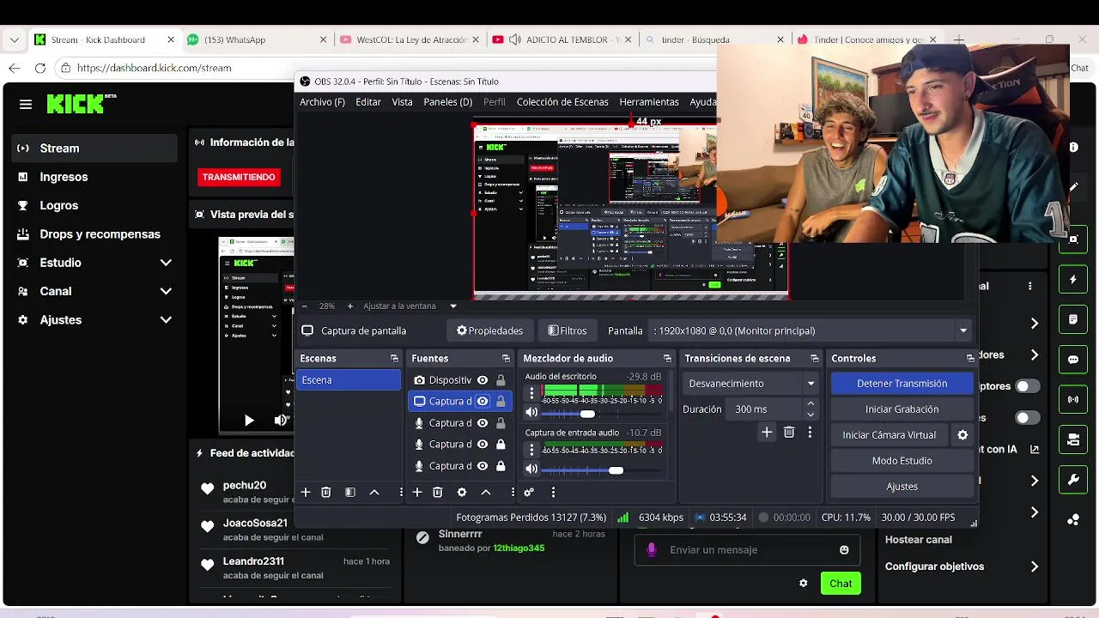Toggle the switch beside 'ptores' label
The height and width of the screenshot is (618, 1099).
coord(1027,386)
